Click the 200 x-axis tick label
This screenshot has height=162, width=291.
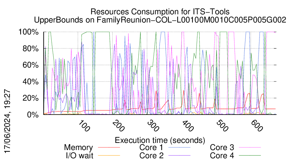pos(118,126)
